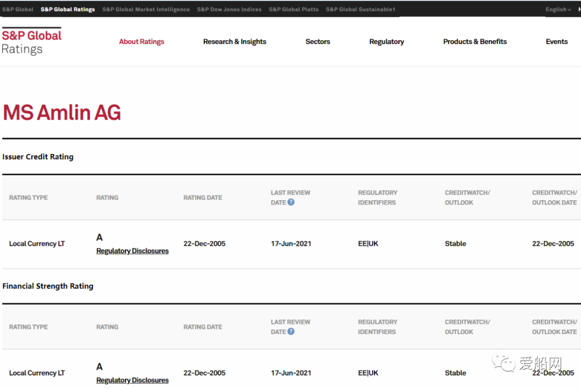Click Stable outlook in Financial Strength row
Screen dimensions: 581x389
(x=456, y=373)
